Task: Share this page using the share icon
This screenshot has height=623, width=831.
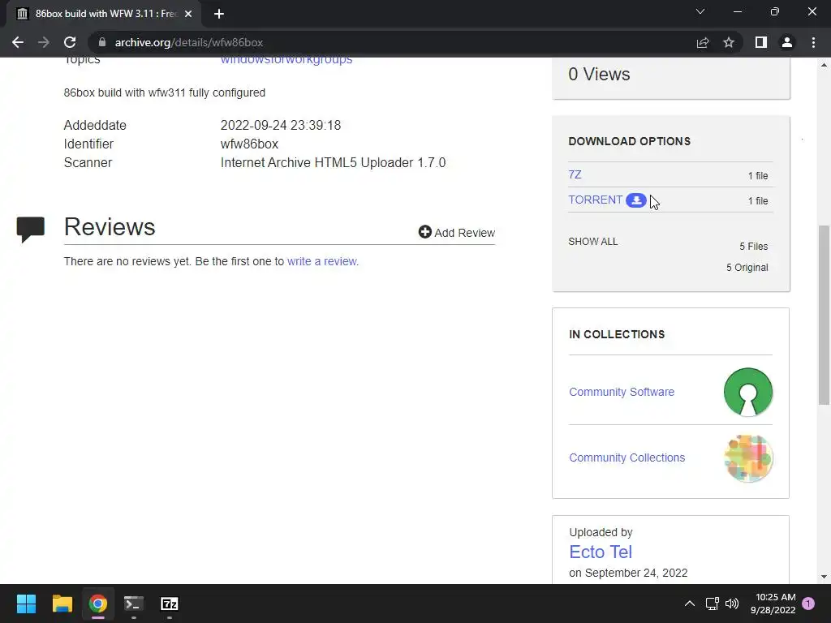Action: tap(703, 42)
